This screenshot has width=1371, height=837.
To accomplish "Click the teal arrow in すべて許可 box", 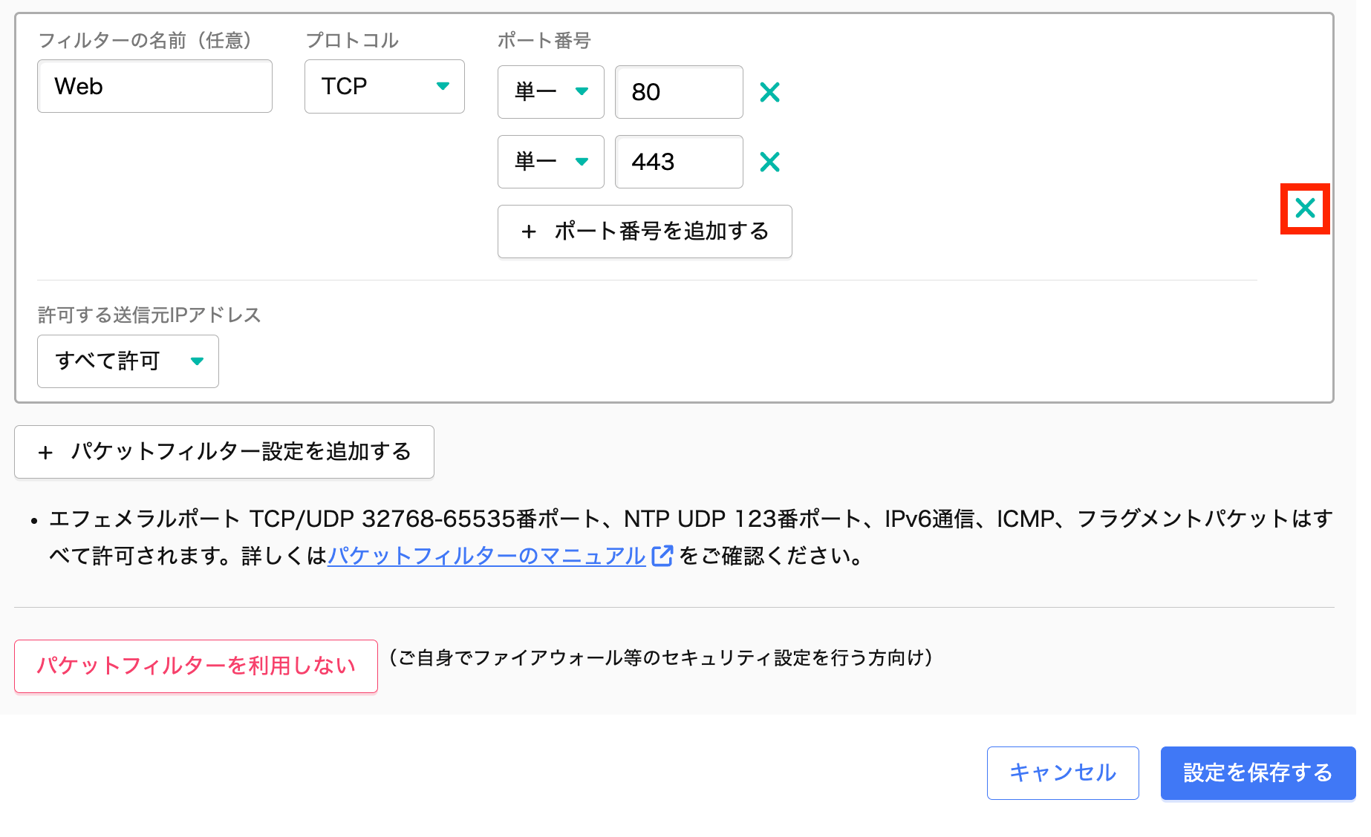I will (x=197, y=361).
